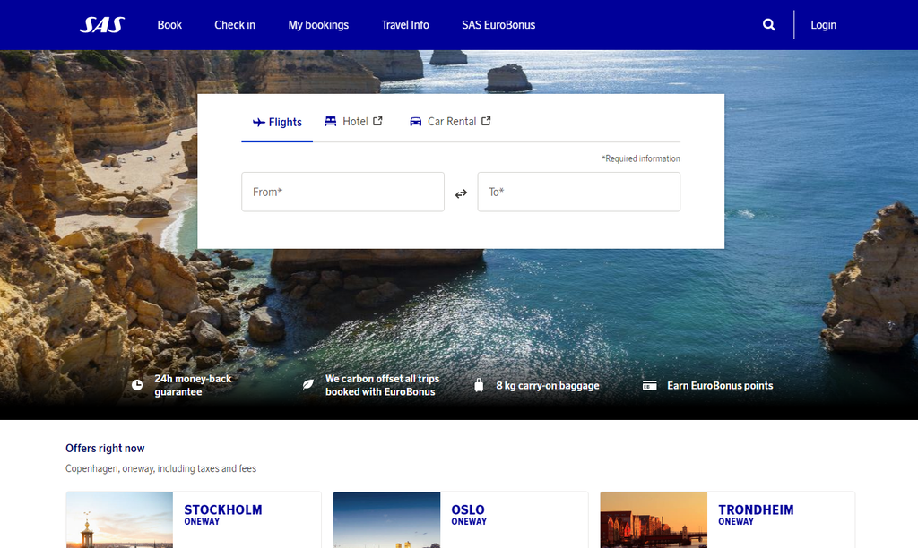Select the Flights tab
Viewport: 918px width, 548px height.
(277, 123)
